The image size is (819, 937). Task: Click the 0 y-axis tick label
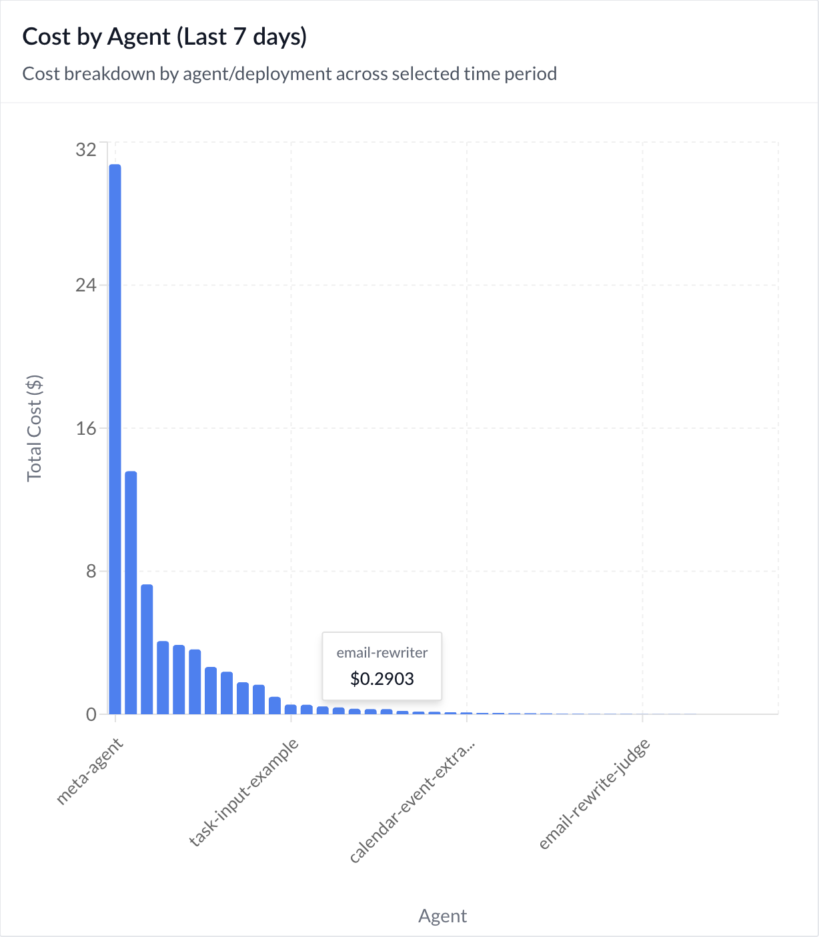pyautogui.click(x=91, y=714)
